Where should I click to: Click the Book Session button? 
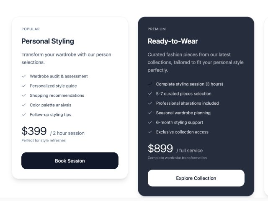[x=70, y=161]
